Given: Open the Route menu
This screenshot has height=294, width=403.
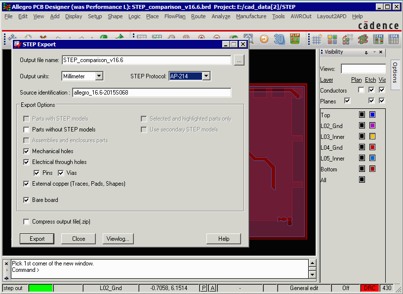Looking at the screenshot, I should click(198, 16).
